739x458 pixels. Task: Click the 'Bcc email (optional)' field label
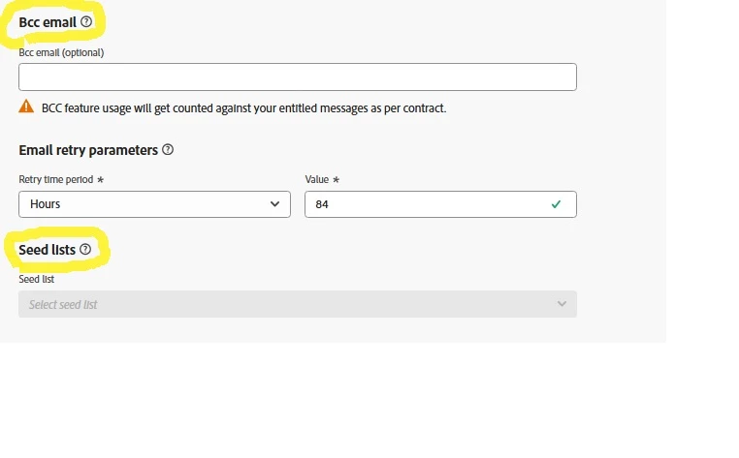[x=61, y=52]
